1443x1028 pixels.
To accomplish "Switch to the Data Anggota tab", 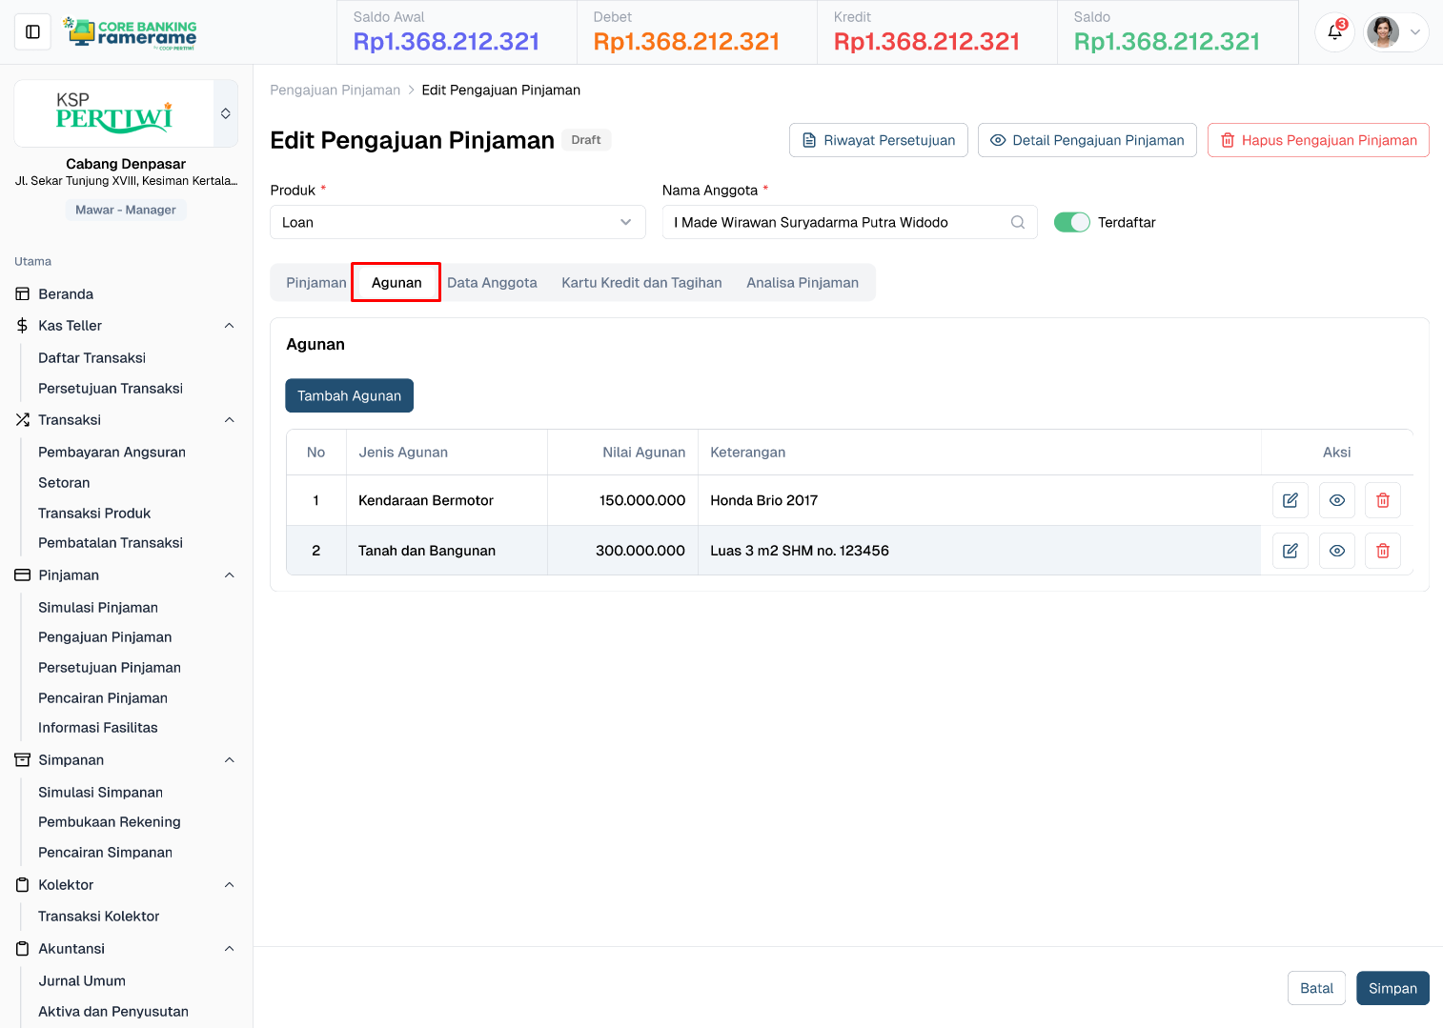I will point(492,283).
